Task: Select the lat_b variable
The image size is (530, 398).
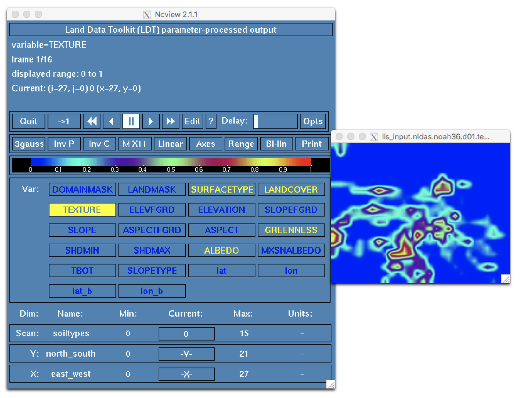Action: pyautogui.click(x=82, y=291)
